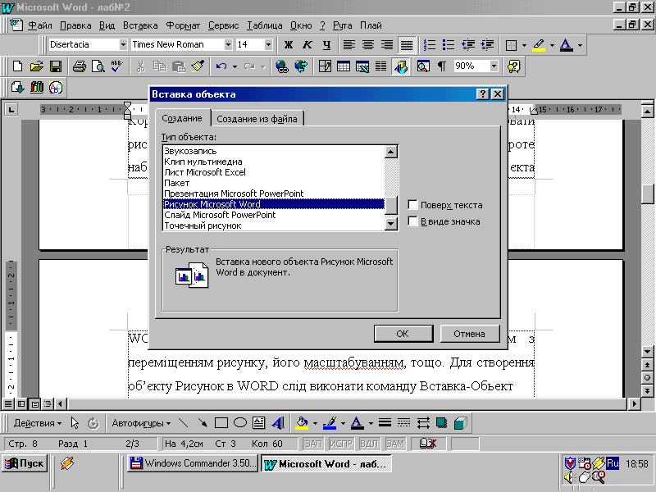Select the Format Painter brush
The height and width of the screenshot is (492, 656).
tap(198, 66)
